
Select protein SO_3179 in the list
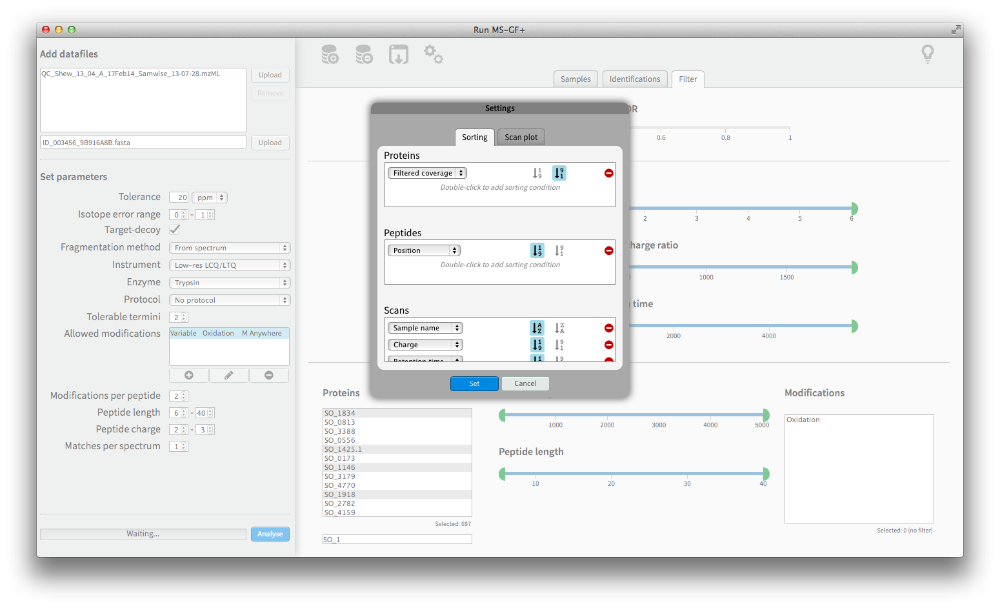coord(397,476)
